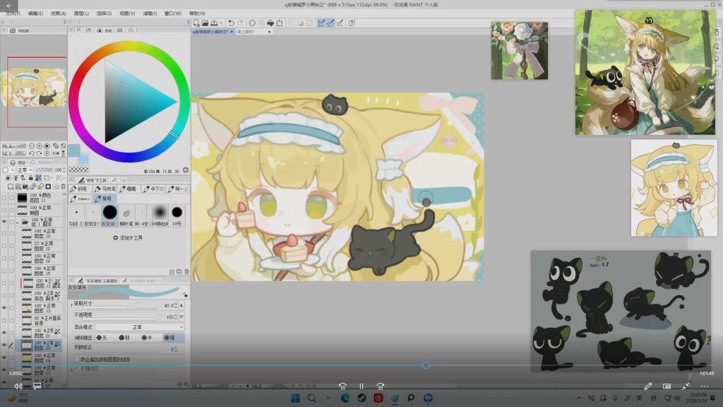Click the video more options ellipsis
The height and width of the screenshot is (407, 723).
[705, 386]
